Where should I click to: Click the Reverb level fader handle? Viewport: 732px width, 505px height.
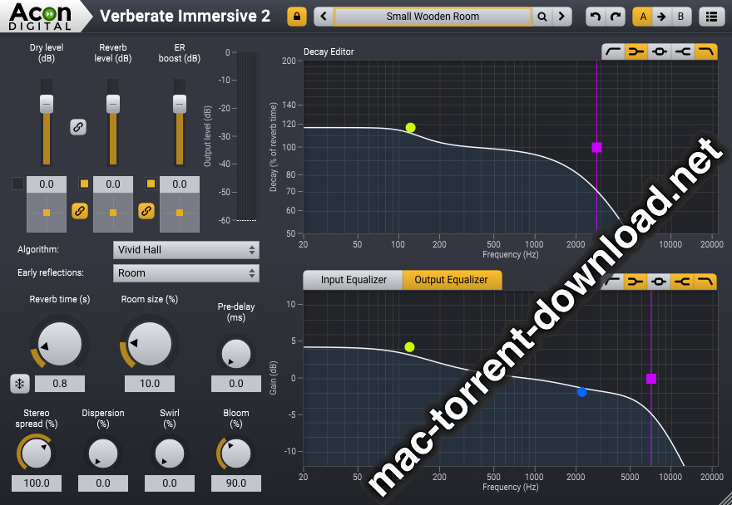113,103
